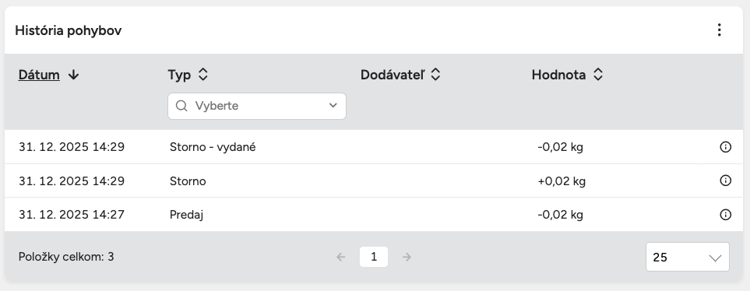Show info for the Storno - vydané row
Viewport: 750px width, 291px height.
[725, 147]
